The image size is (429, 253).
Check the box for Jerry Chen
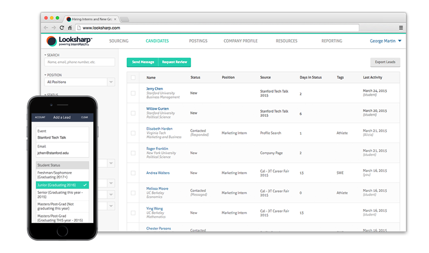pos(133,93)
